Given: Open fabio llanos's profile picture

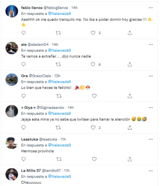Looking at the screenshot, I should [12, 12].
